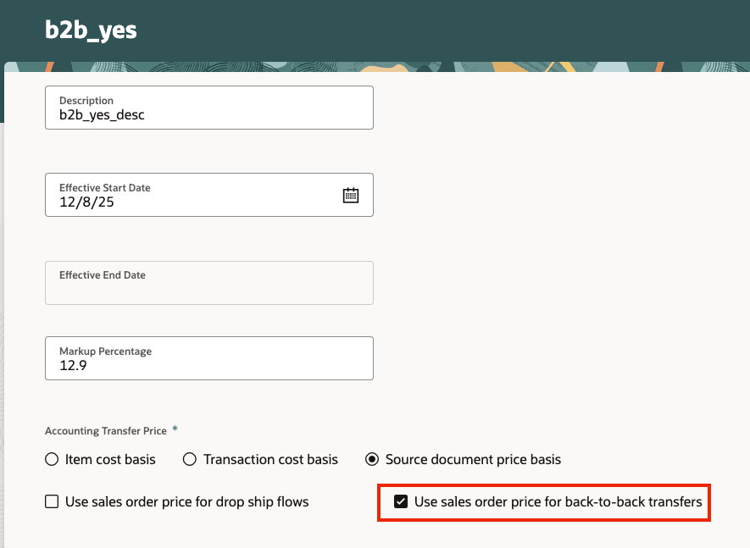
Task: Open the Effective Start Date calendar picker
Action: click(350, 194)
